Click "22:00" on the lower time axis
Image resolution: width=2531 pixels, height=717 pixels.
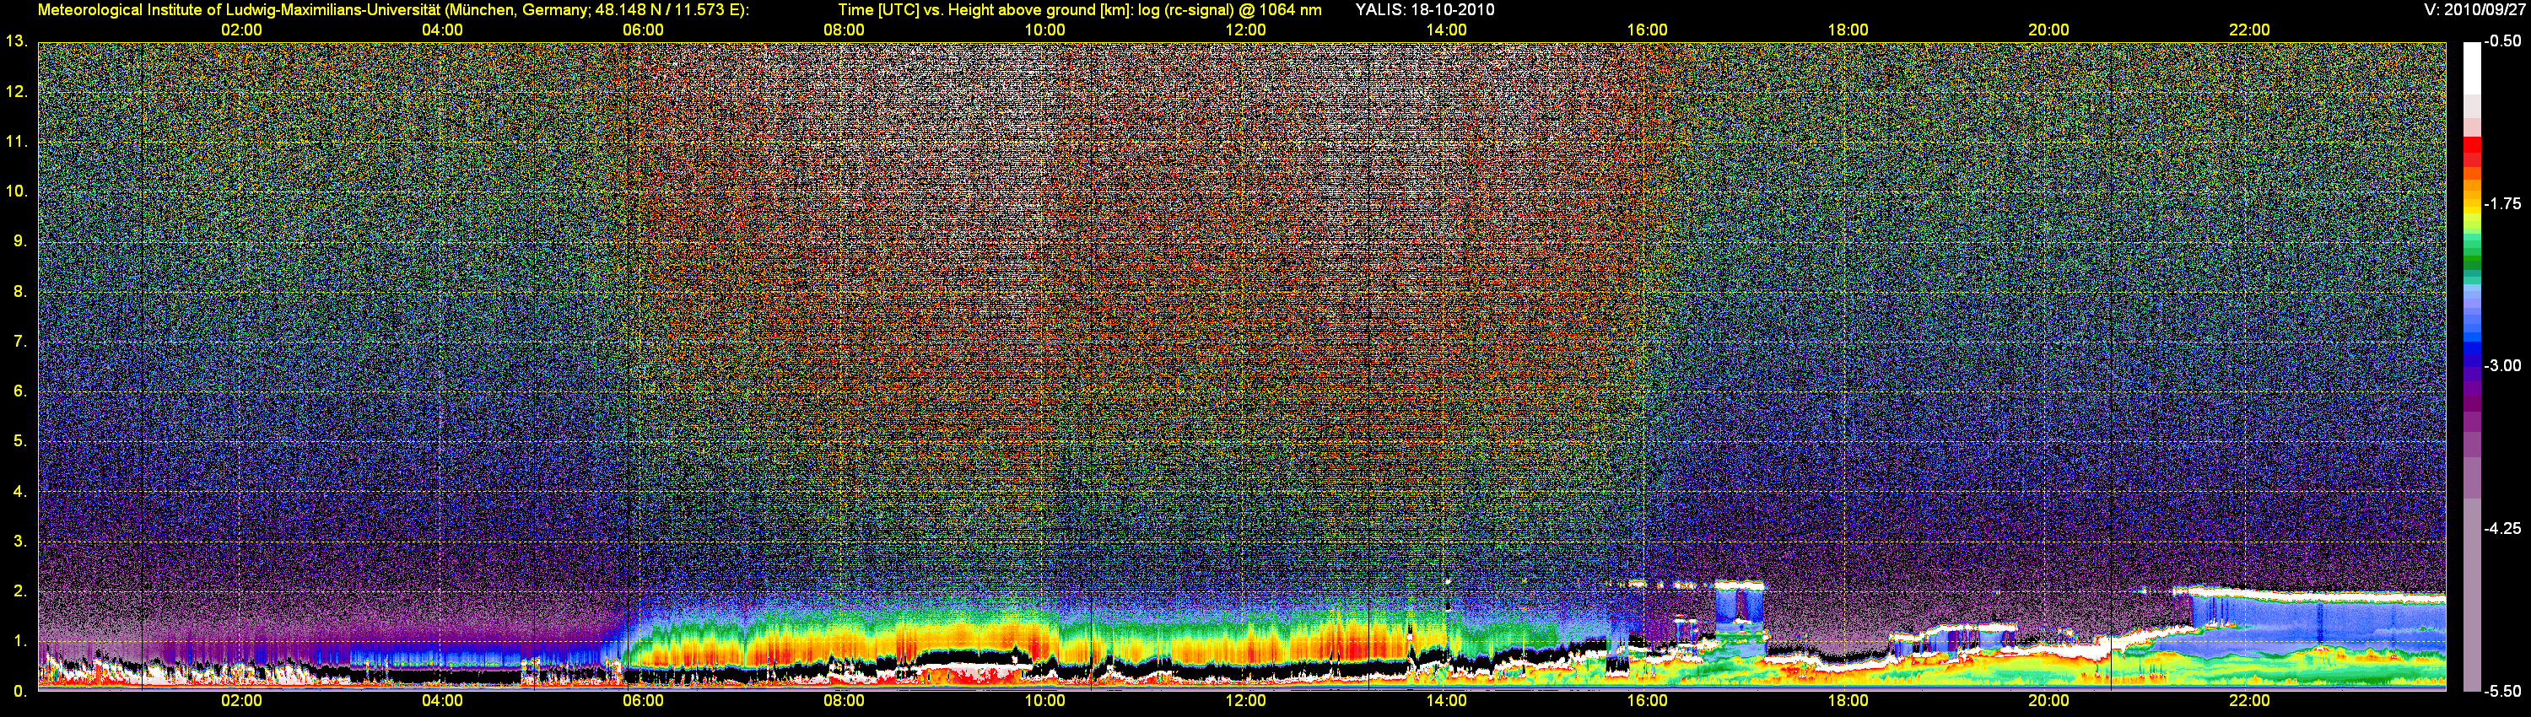point(2249,701)
